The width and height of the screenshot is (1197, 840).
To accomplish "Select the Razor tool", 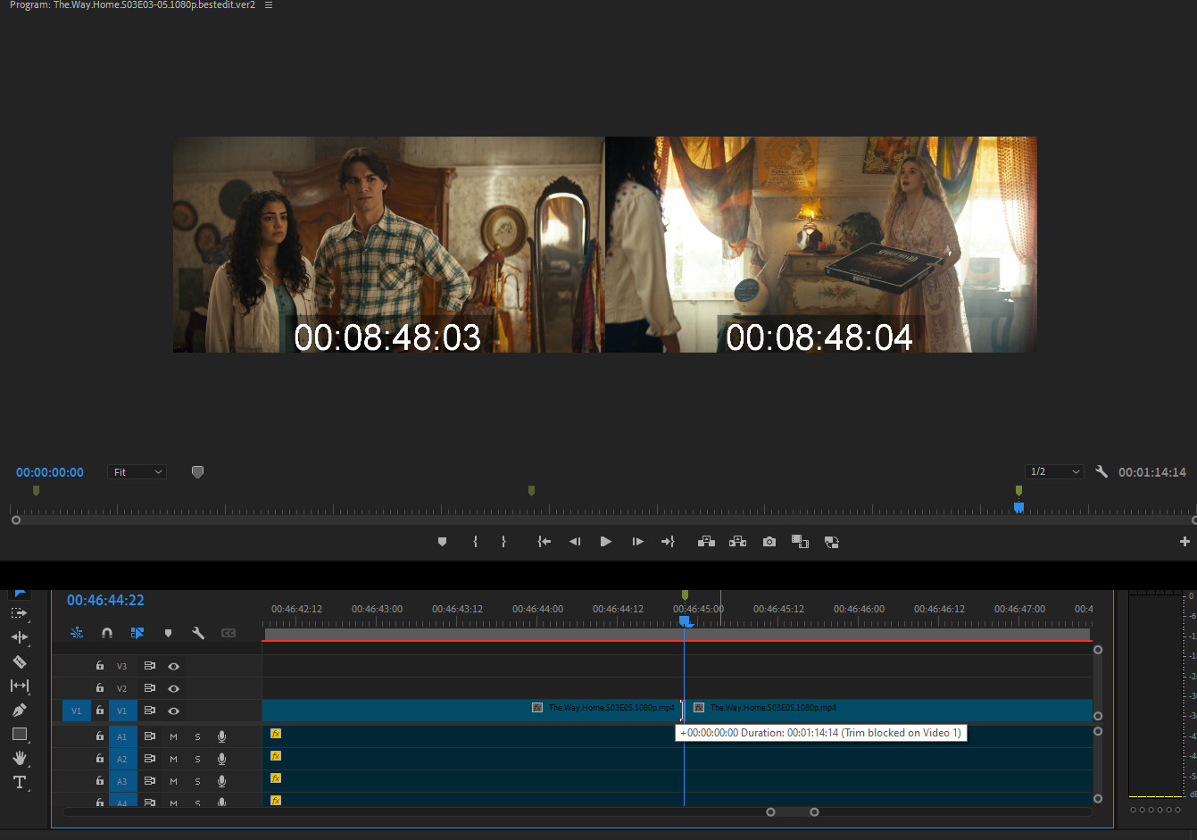I will coord(19,661).
